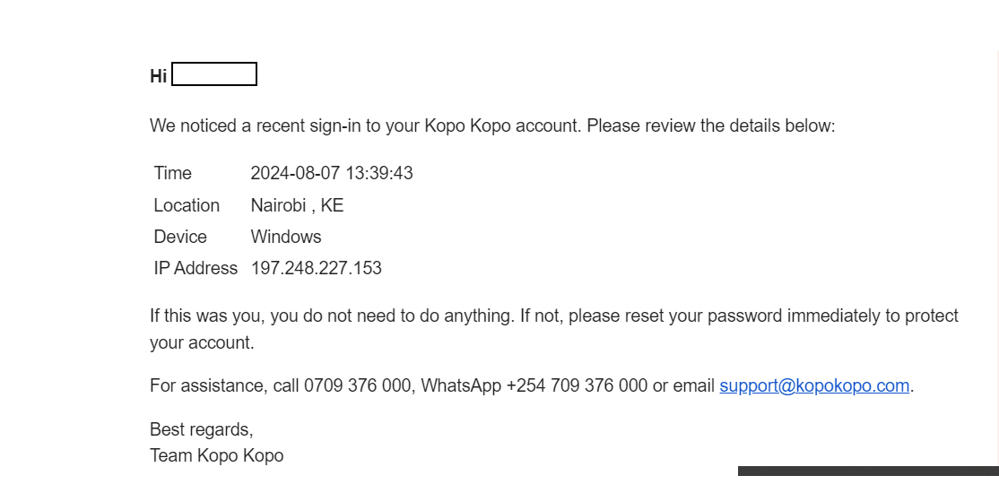Image resolution: width=999 pixels, height=493 pixels.
Task: Click the "reset your password immediately" text
Action: pyautogui.click(x=715, y=316)
